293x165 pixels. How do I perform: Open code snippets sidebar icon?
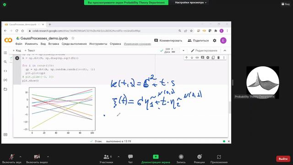pyautogui.click(x=5, y=71)
